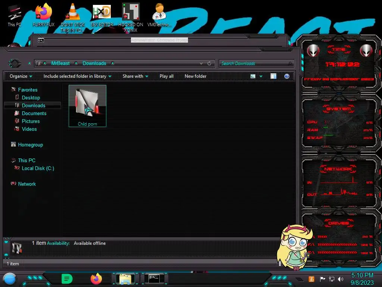This screenshot has height=287, width=382.
Task: Select Favorites in navigation pane
Action: click(x=28, y=90)
